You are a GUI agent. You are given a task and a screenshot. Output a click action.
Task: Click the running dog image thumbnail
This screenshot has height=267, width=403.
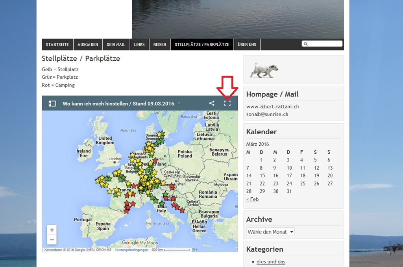click(x=264, y=70)
